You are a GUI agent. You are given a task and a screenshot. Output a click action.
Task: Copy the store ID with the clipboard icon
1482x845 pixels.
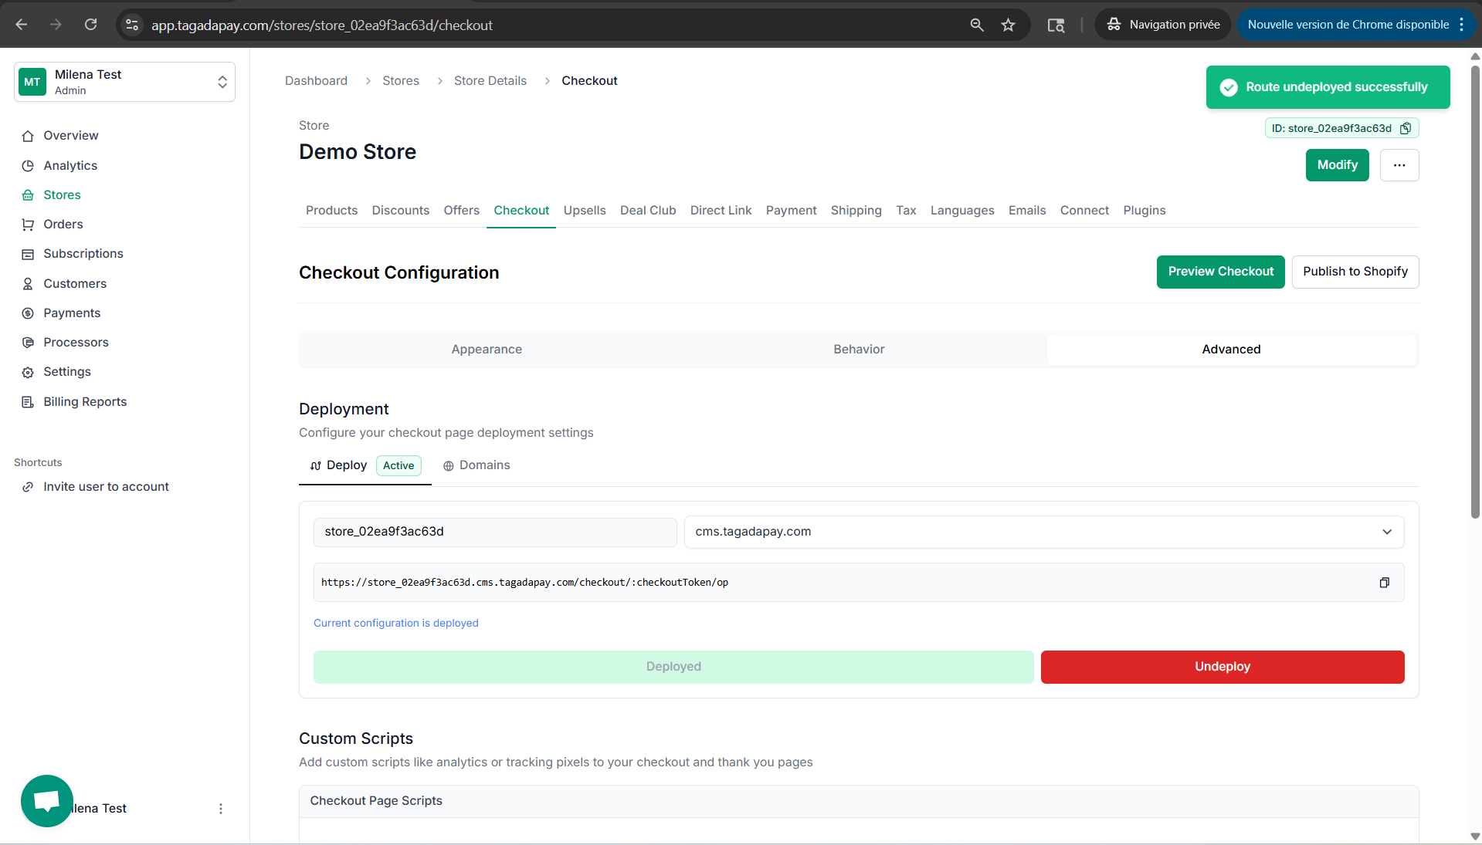pyautogui.click(x=1406, y=128)
